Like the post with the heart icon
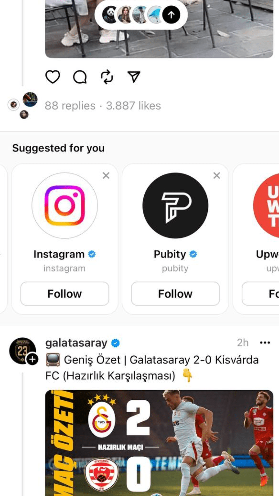The height and width of the screenshot is (496, 279). (53, 77)
